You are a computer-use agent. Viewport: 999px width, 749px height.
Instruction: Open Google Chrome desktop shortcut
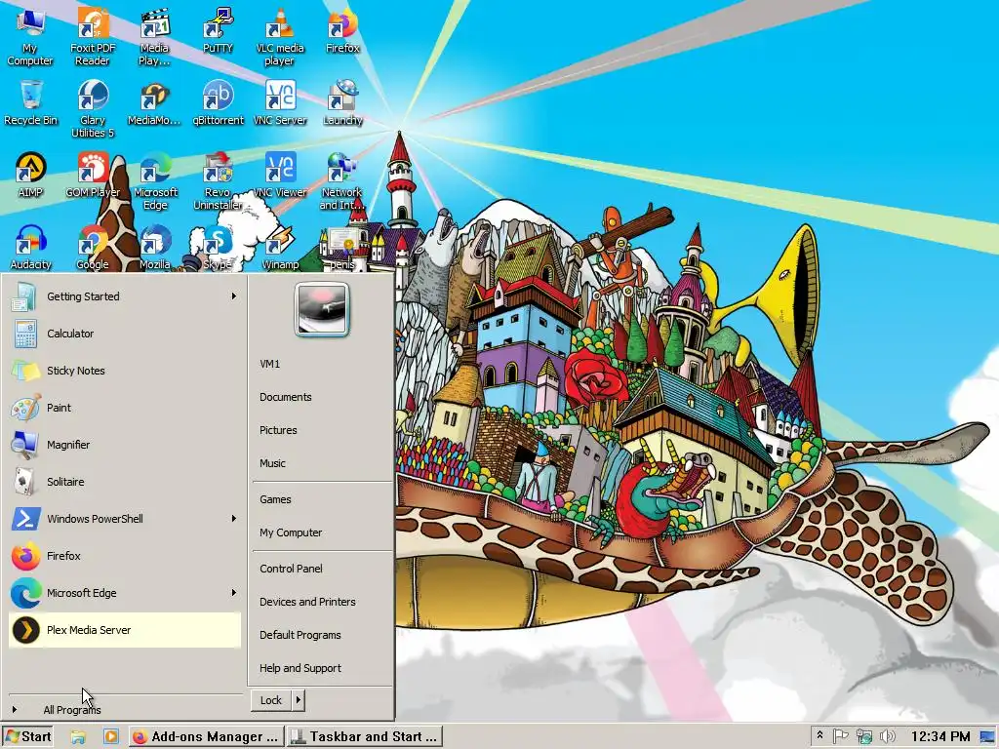pos(93,247)
